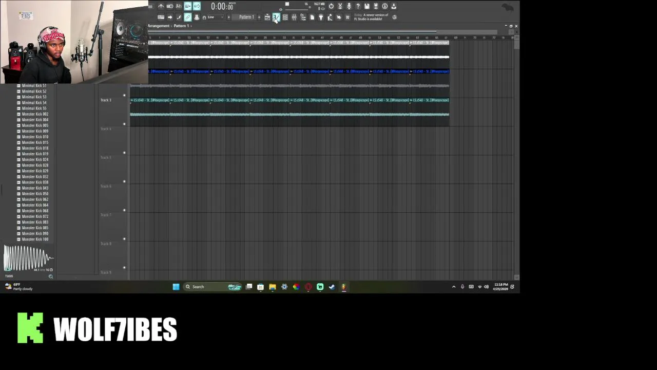Click the shopping cart content library icon
Viewport: 657px width, 370px height.
click(347, 17)
